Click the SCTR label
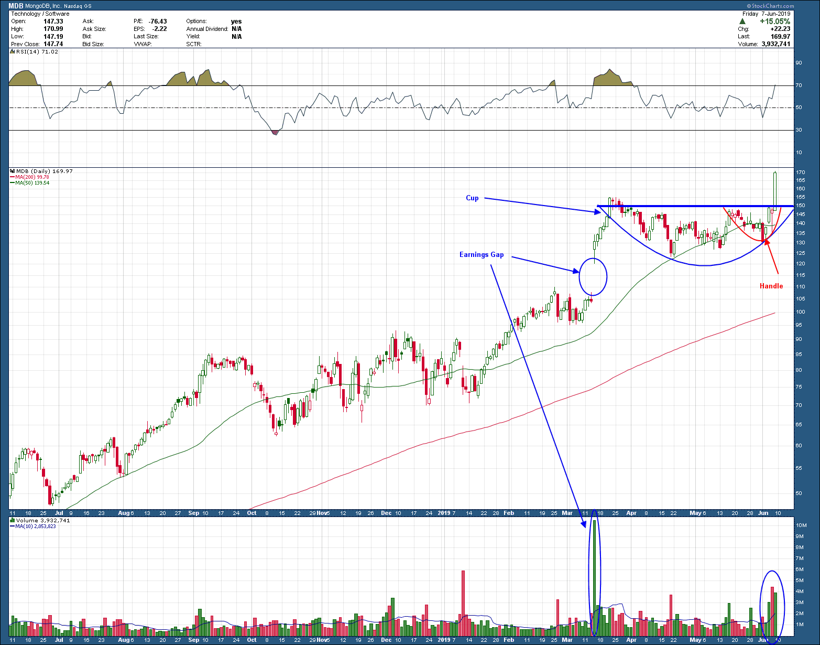This screenshot has height=645, width=820. coord(194,45)
